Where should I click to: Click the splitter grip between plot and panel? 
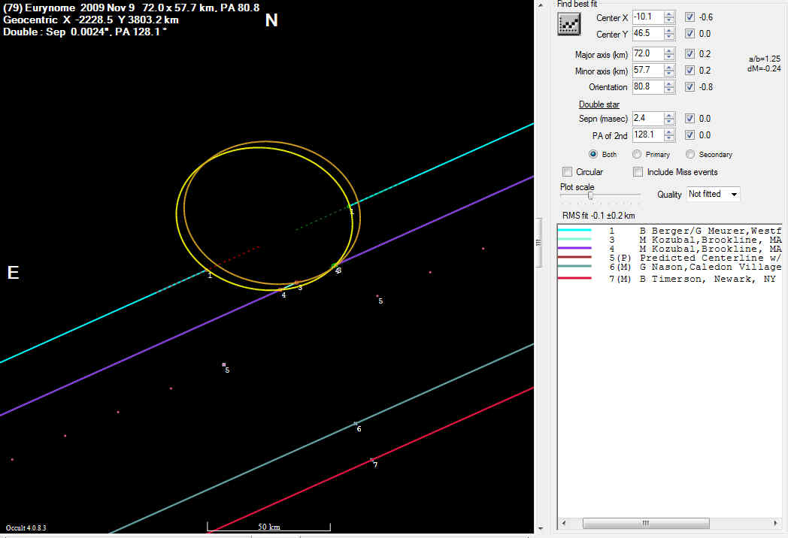coord(538,242)
